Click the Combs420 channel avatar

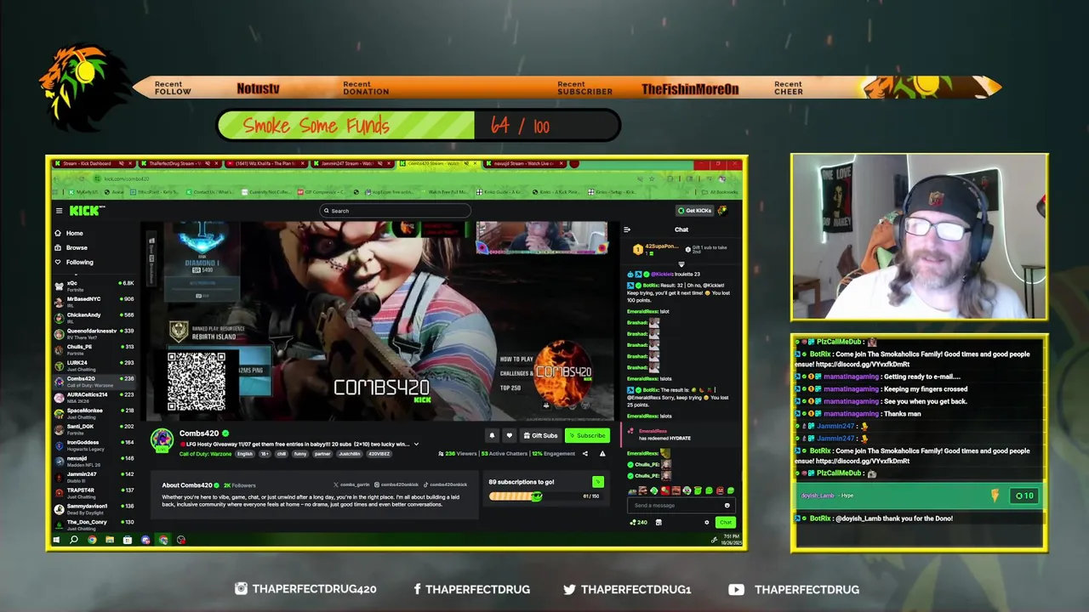tap(162, 439)
